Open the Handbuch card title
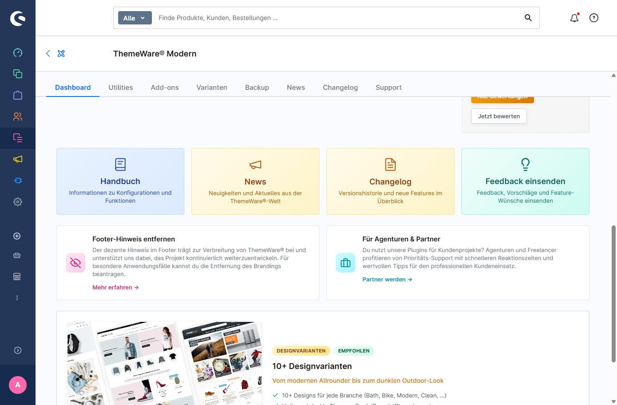 click(x=120, y=181)
